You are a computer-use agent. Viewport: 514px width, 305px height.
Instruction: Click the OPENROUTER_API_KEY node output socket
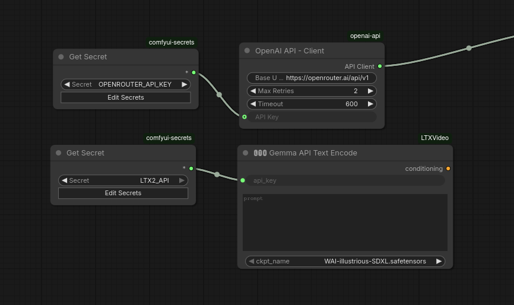coord(193,72)
